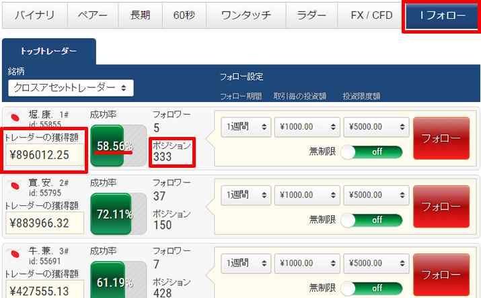Viewport: 481px width, 298px height.
Task: Click the 72.11% success rate bar
Action: coord(118,214)
